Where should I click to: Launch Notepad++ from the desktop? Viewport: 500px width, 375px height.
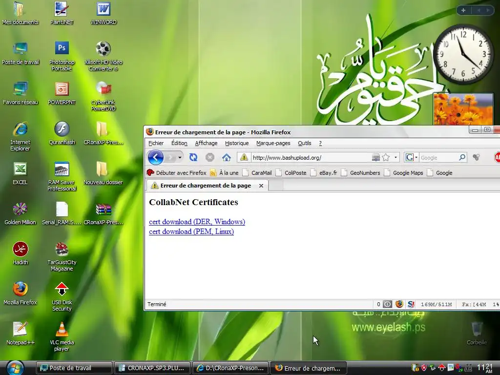pos(21,333)
